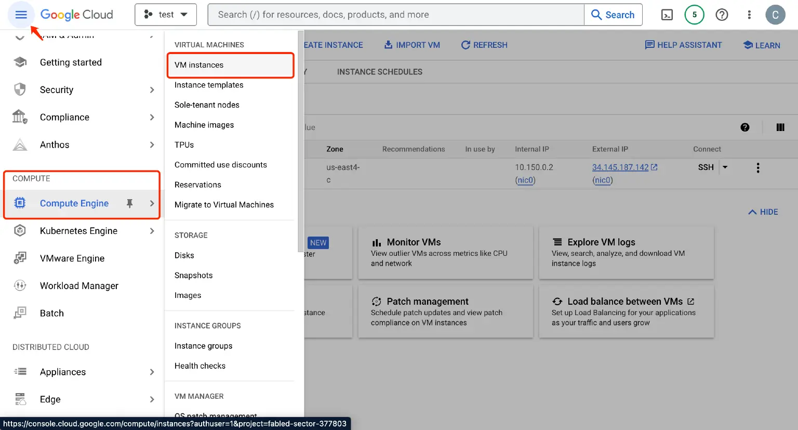Open the top-bar vertical dots menu
The width and height of the screenshot is (798, 430).
[749, 15]
